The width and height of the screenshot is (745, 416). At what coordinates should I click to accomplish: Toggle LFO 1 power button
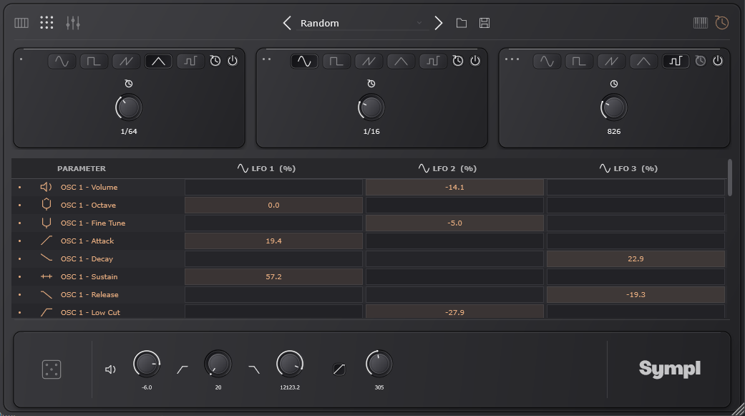(x=233, y=61)
